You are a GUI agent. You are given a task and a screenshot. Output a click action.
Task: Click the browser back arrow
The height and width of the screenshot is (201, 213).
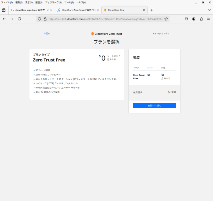(4, 19)
